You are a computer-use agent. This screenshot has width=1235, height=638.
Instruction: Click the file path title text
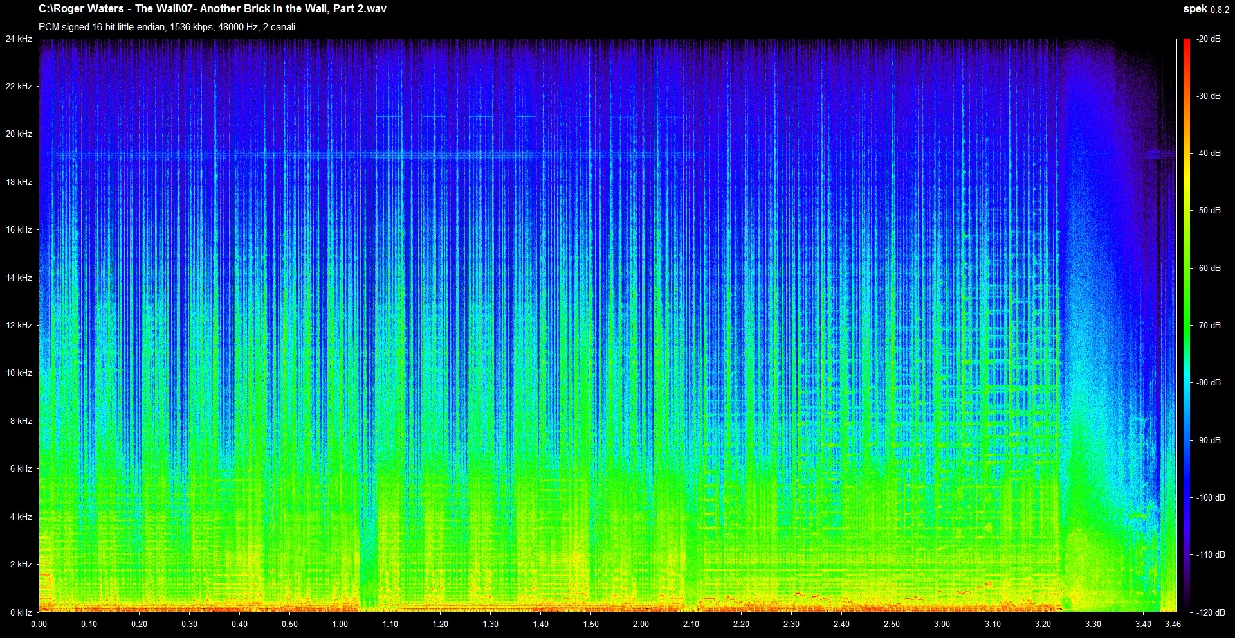coord(212,9)
